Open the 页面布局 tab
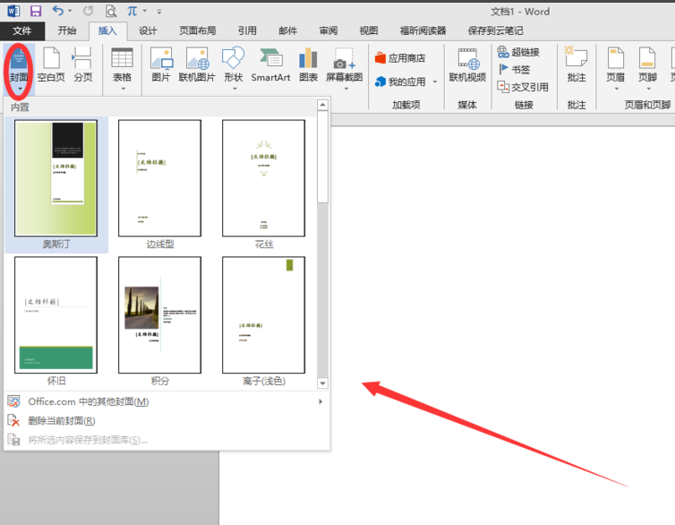The image size is (675, 525). click(x=197, y=30)
